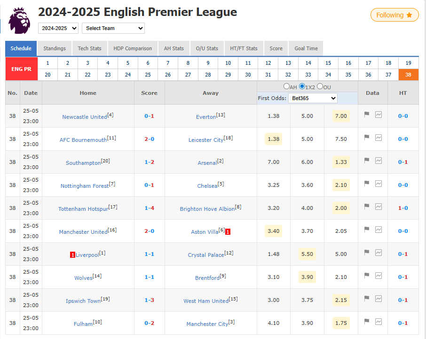Expand the Bet365 first odds dropdown
This screenshot has width=426, height=339.
pos(313,98)
